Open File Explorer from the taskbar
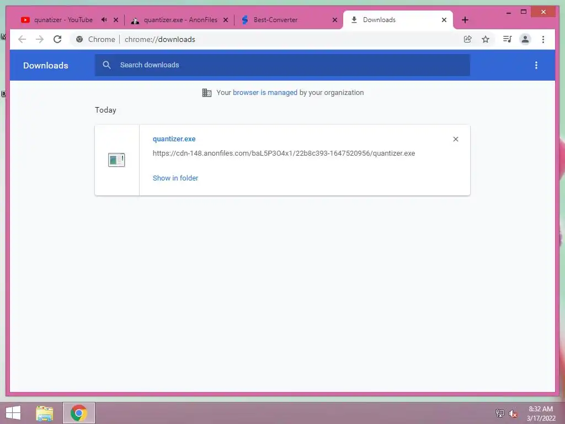565x424 pixels. (44, 413)
